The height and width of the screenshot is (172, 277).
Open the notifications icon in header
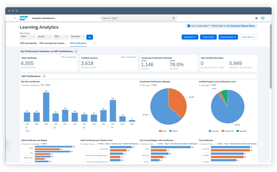256,18
